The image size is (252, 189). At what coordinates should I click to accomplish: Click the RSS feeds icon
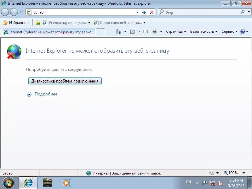pos(132,32)
